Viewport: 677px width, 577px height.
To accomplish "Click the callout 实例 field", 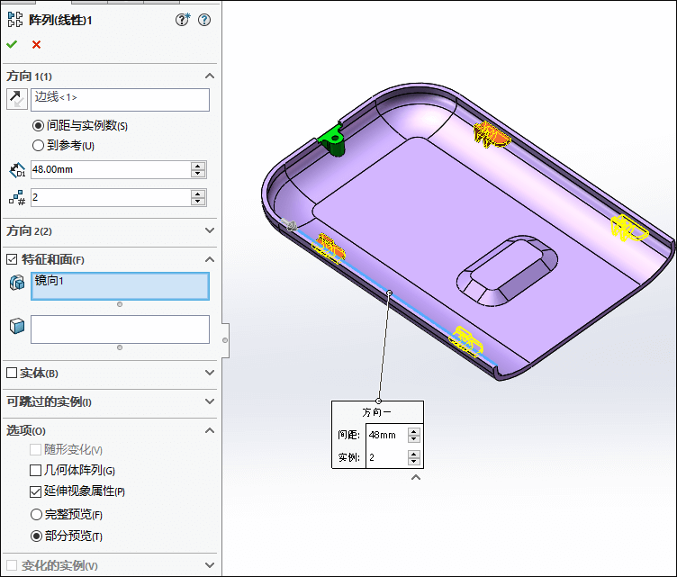I will [x=386, y=457].
